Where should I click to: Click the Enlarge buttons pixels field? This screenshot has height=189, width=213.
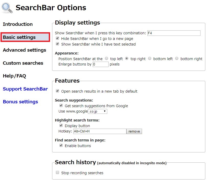click(x=101, y=64)
